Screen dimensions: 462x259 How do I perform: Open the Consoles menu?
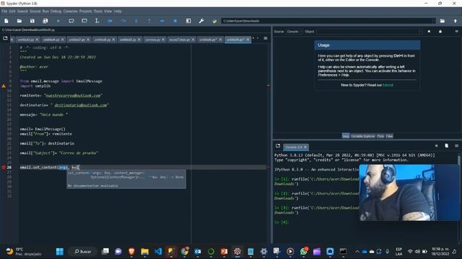(x=70, y=12)
